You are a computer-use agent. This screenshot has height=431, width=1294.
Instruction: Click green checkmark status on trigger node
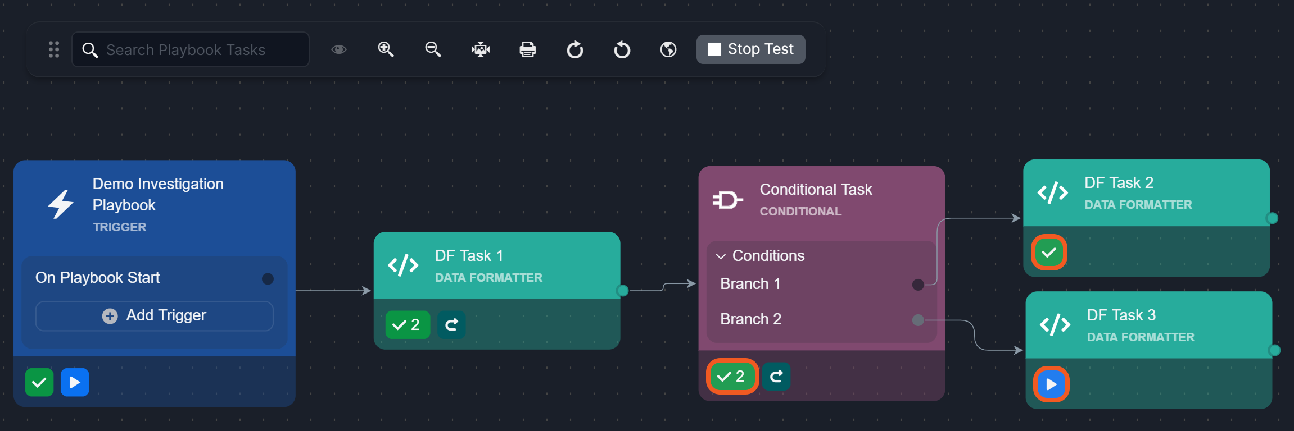[x=39, y=383]
